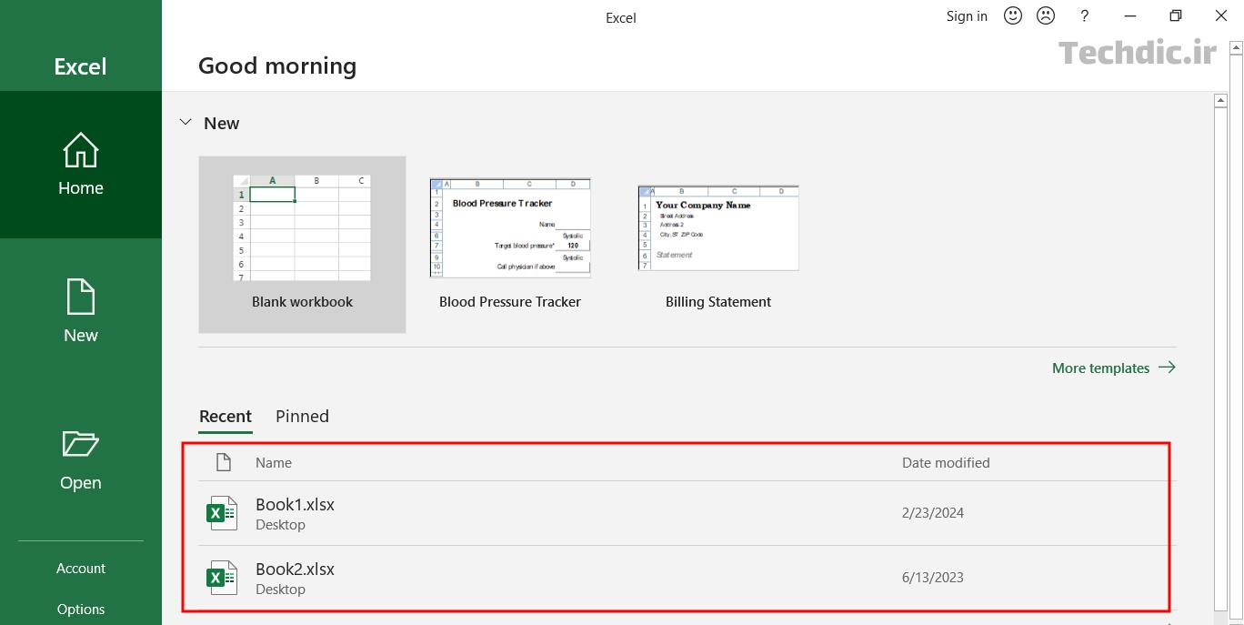Click the 6/13/2023 date for Book2.xlsx
Image resolution: width=1244 pixels, height=625 pixels.
pos(933,578)
